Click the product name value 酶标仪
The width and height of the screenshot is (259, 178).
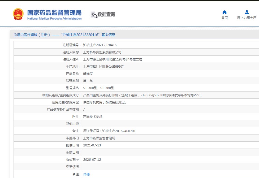click(88, 74)
